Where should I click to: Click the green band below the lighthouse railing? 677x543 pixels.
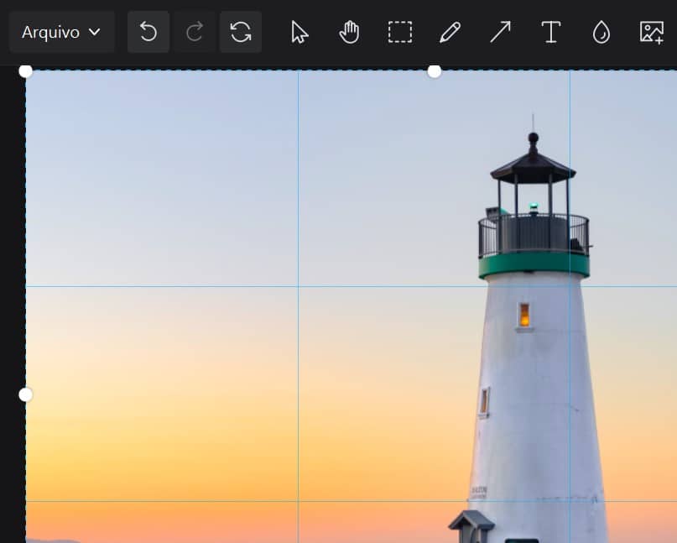[534, 264]
